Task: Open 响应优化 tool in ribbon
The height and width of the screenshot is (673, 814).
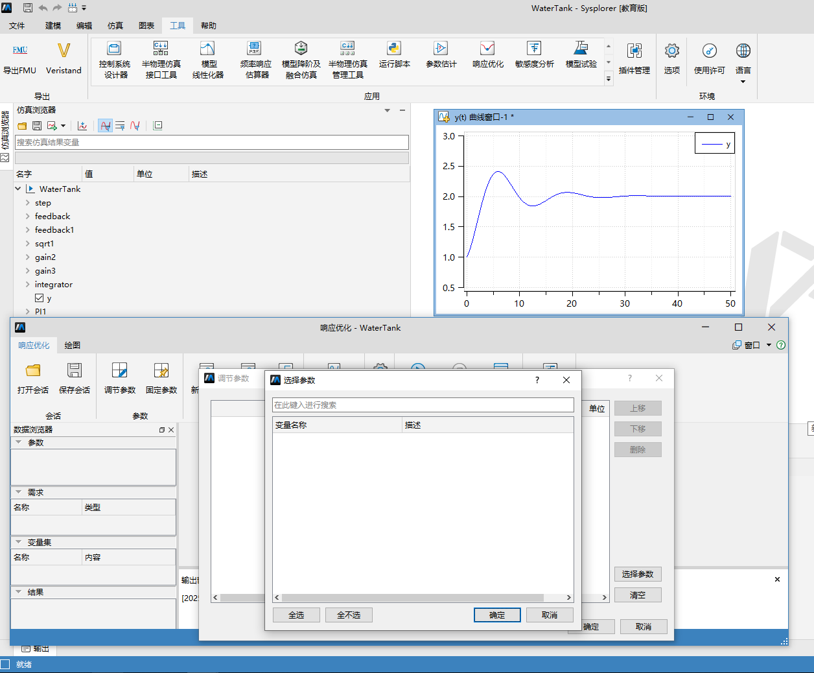Action: click(x=487, y=54)
